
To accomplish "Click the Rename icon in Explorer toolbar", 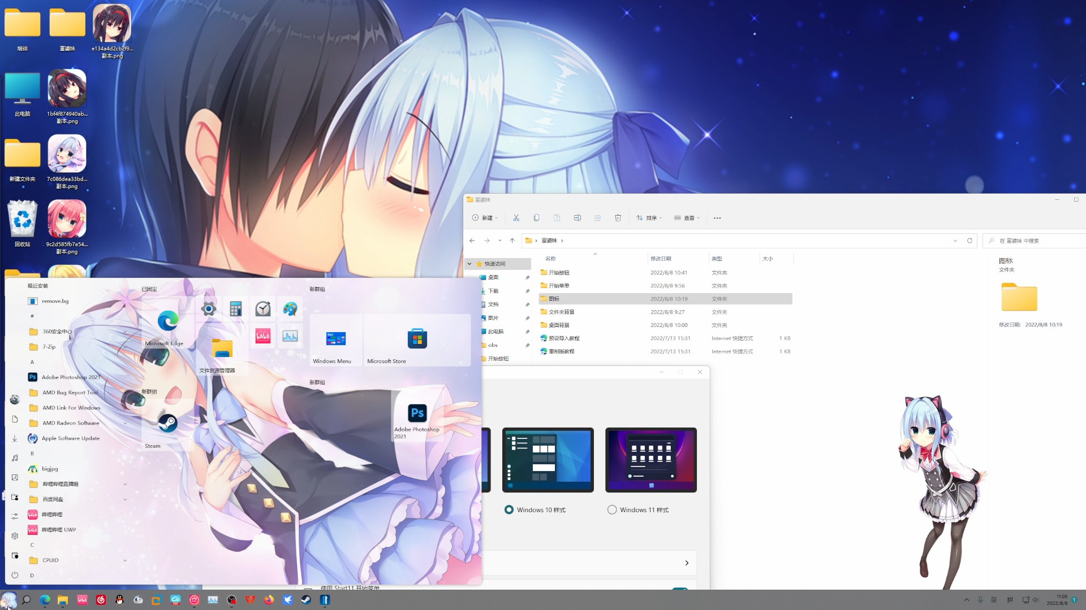I will coord(577,218).
